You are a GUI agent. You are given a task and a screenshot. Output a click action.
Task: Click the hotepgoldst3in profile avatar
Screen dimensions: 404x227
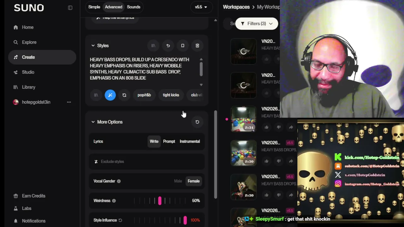pyautogui.click(x=16, y=102)
